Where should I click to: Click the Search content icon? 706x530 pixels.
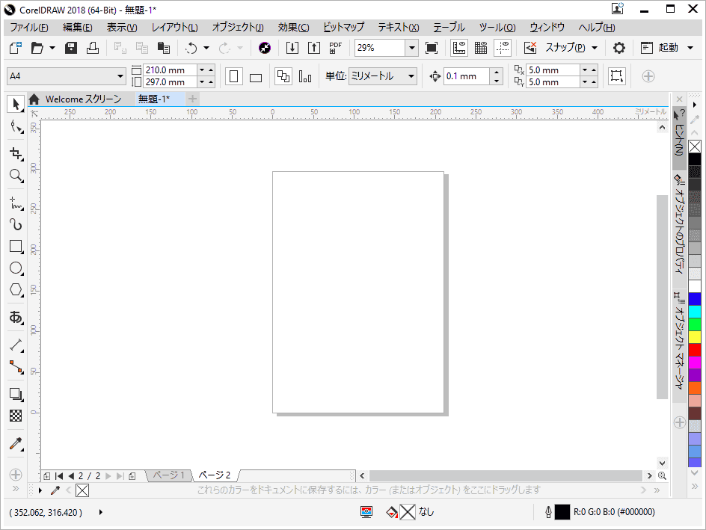265,48
